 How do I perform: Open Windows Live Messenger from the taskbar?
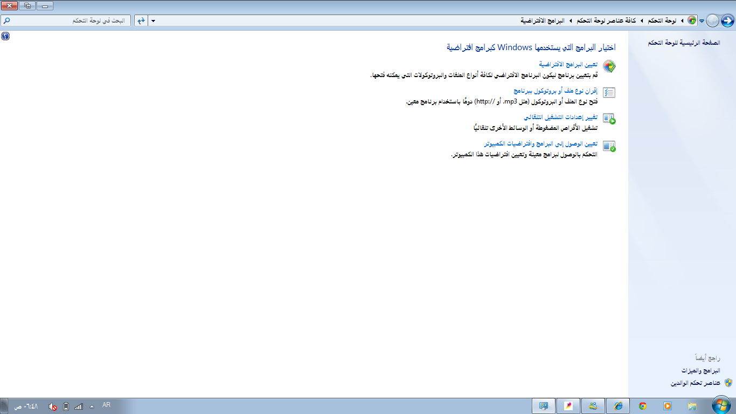(593, 406)
